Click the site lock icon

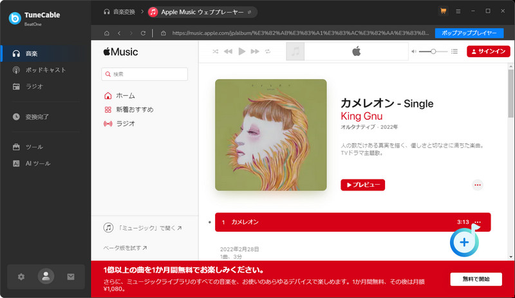point(163,33)
